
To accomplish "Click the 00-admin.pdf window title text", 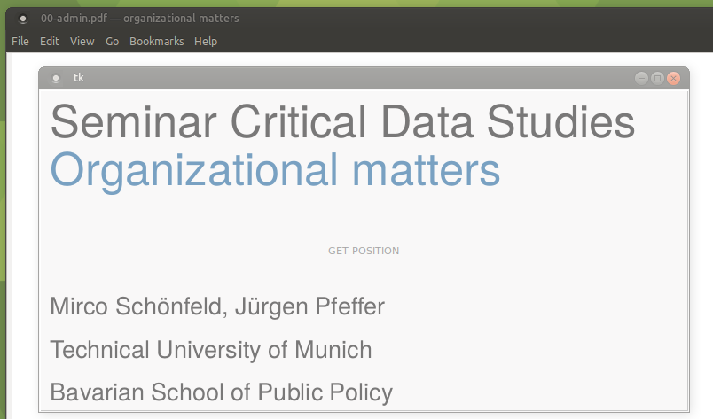I will click(139, 19).
